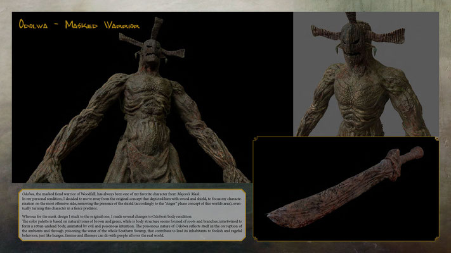The height and width of the screenshot is (253, 451).
Task: Open the Odolwa close-up render on grey background
Action: 366,74
